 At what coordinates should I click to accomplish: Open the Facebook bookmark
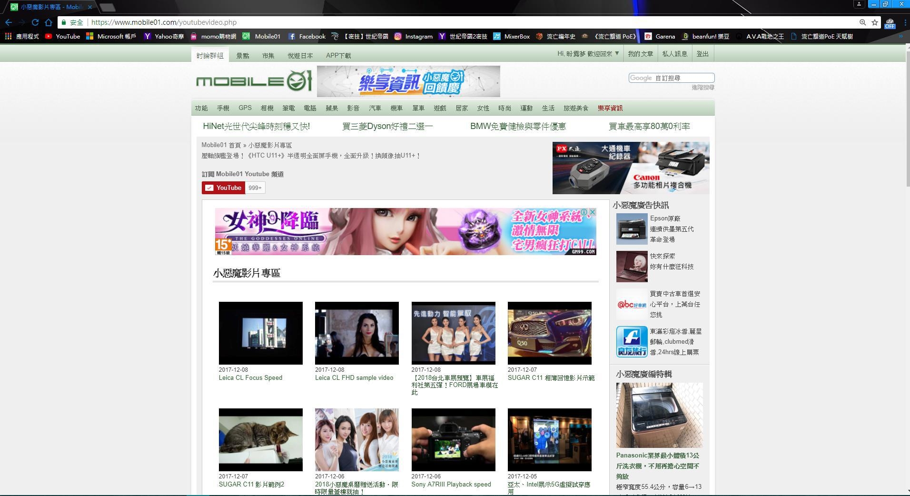point(307,36)
